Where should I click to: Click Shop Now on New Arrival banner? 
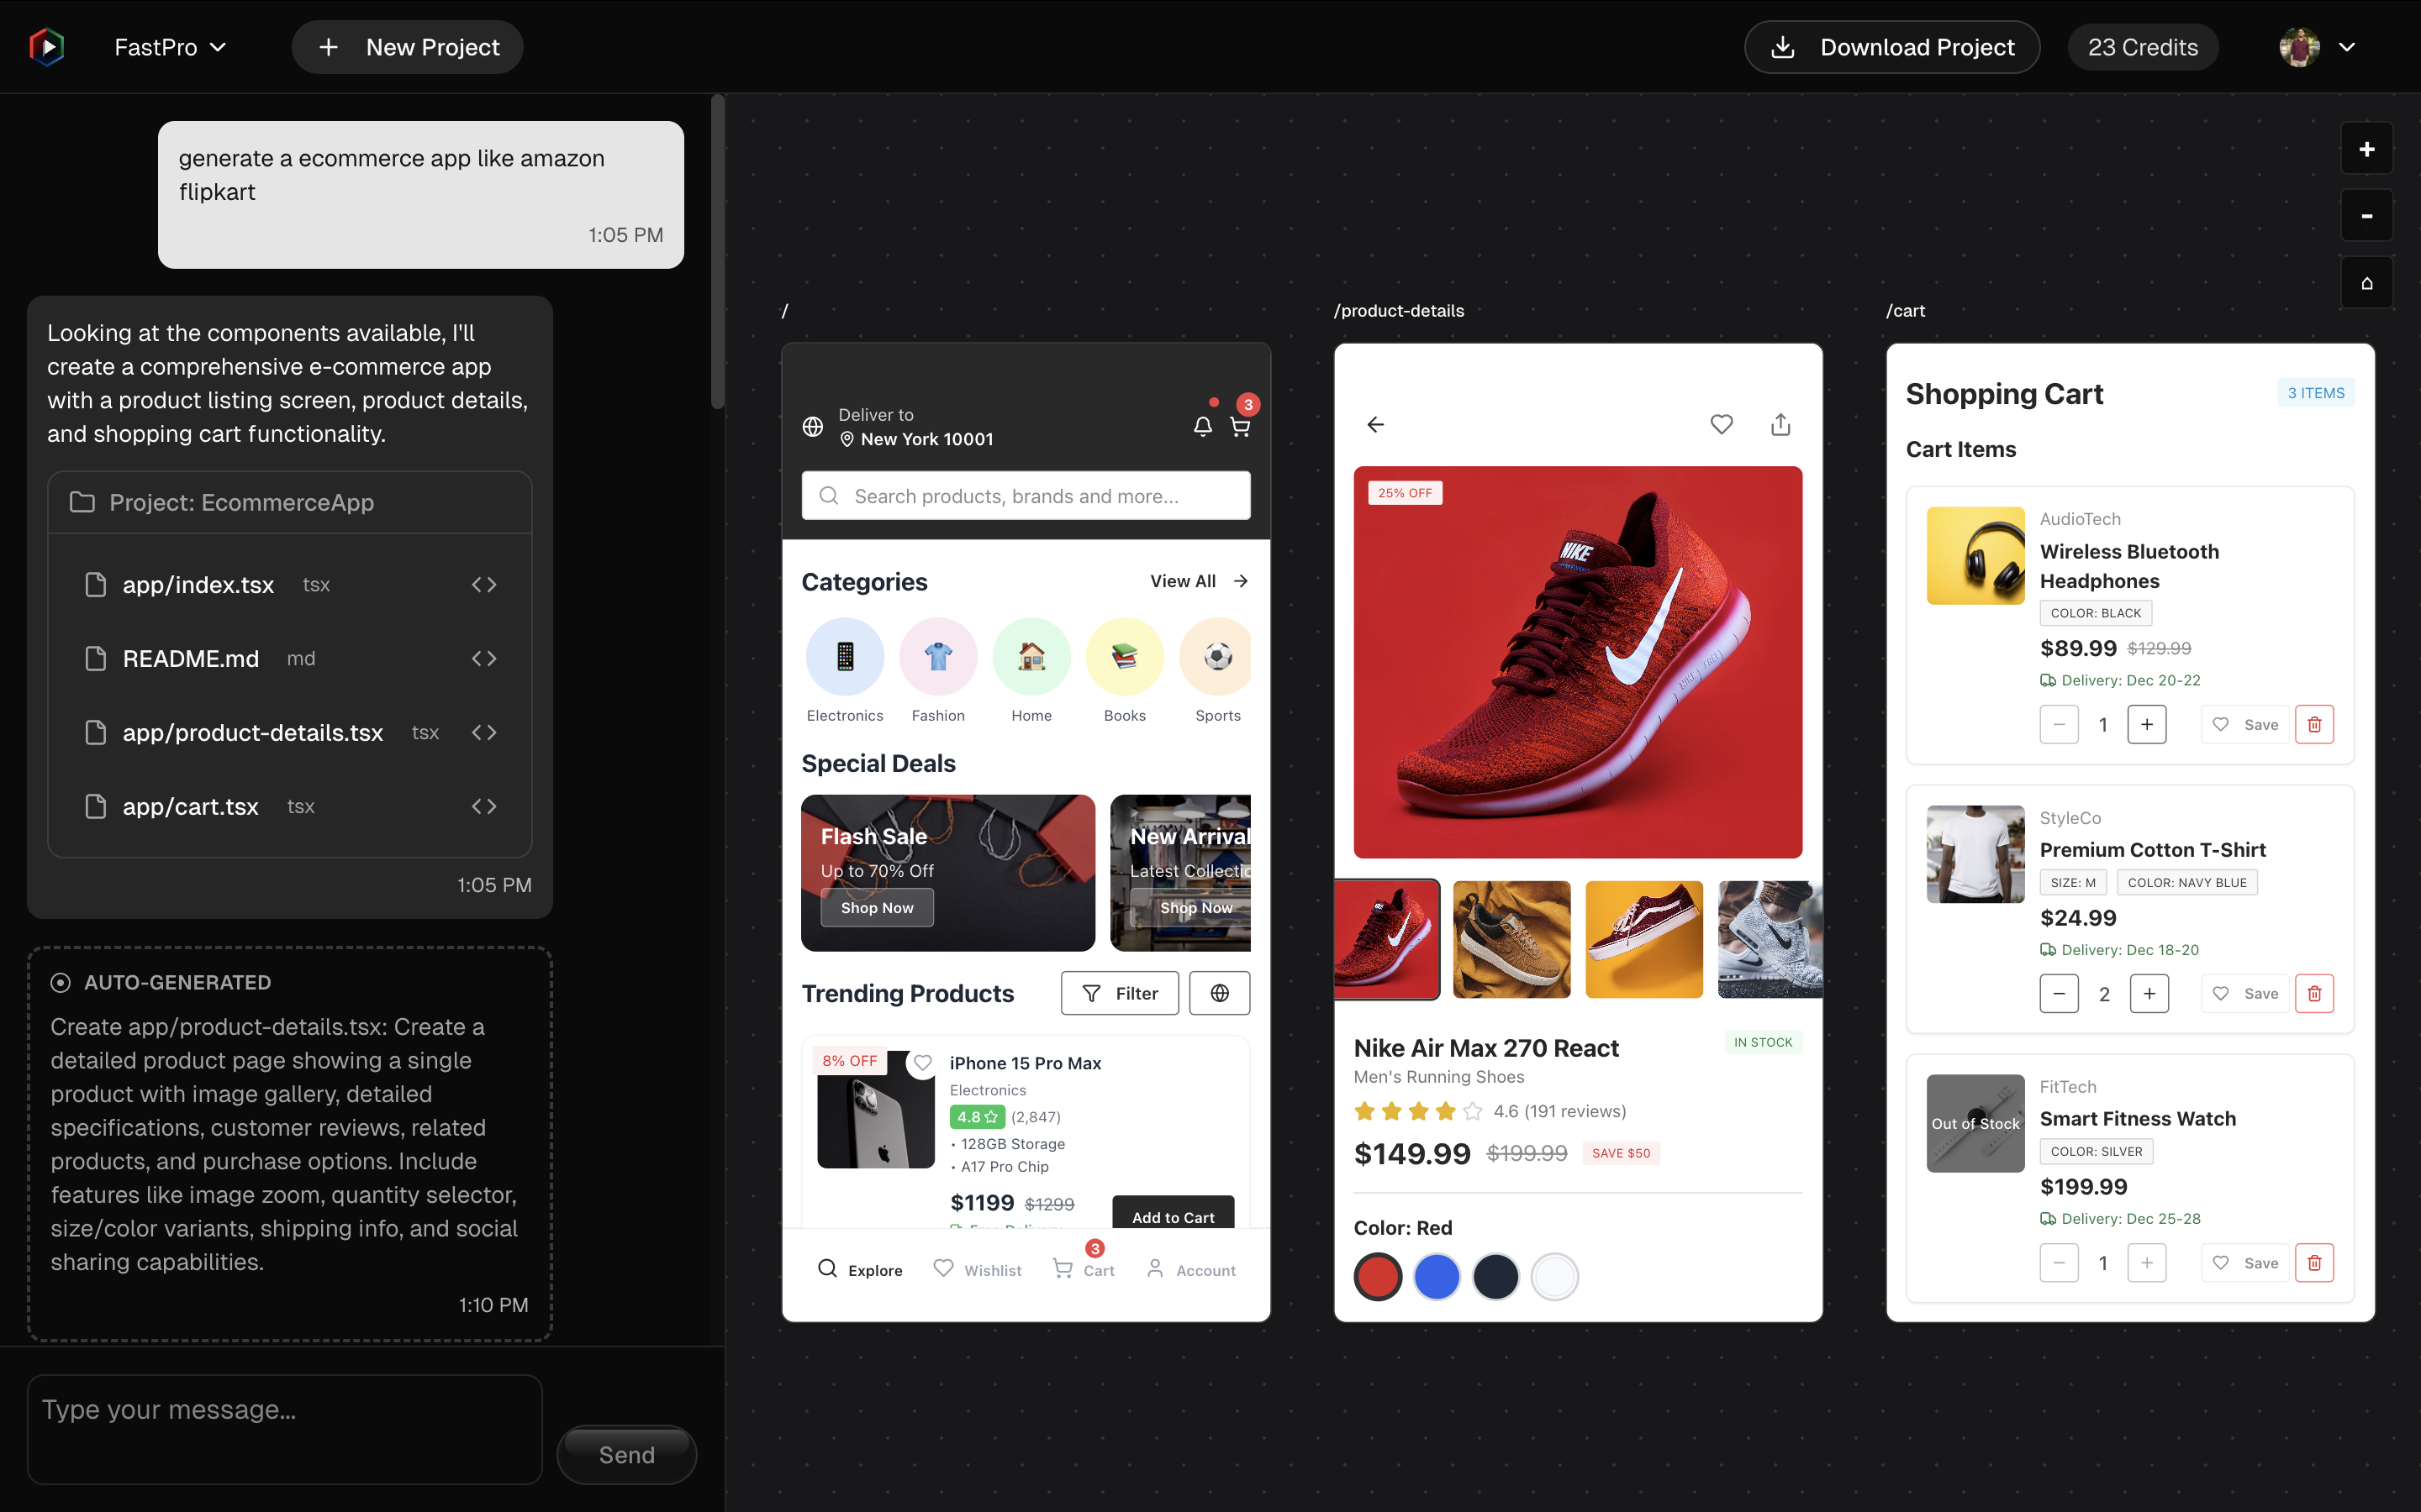[x=1190, y=908]
